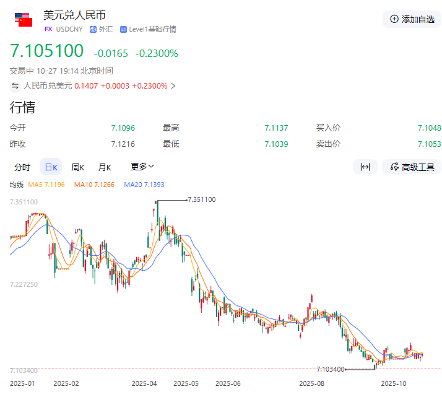Switch to the 分时 intraday tab
The image size is (442, 402).
tap(22, 167)
